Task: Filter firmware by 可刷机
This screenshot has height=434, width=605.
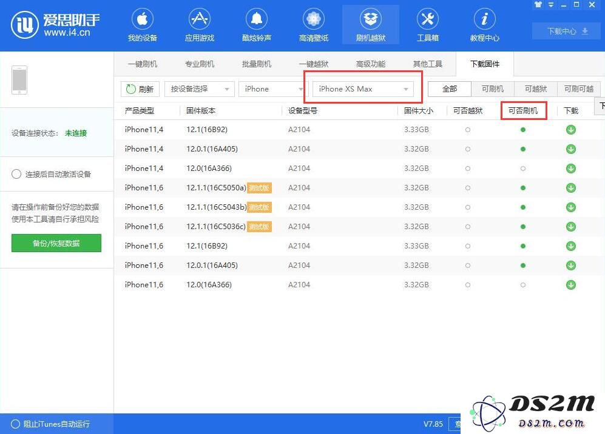Action: 493,89
